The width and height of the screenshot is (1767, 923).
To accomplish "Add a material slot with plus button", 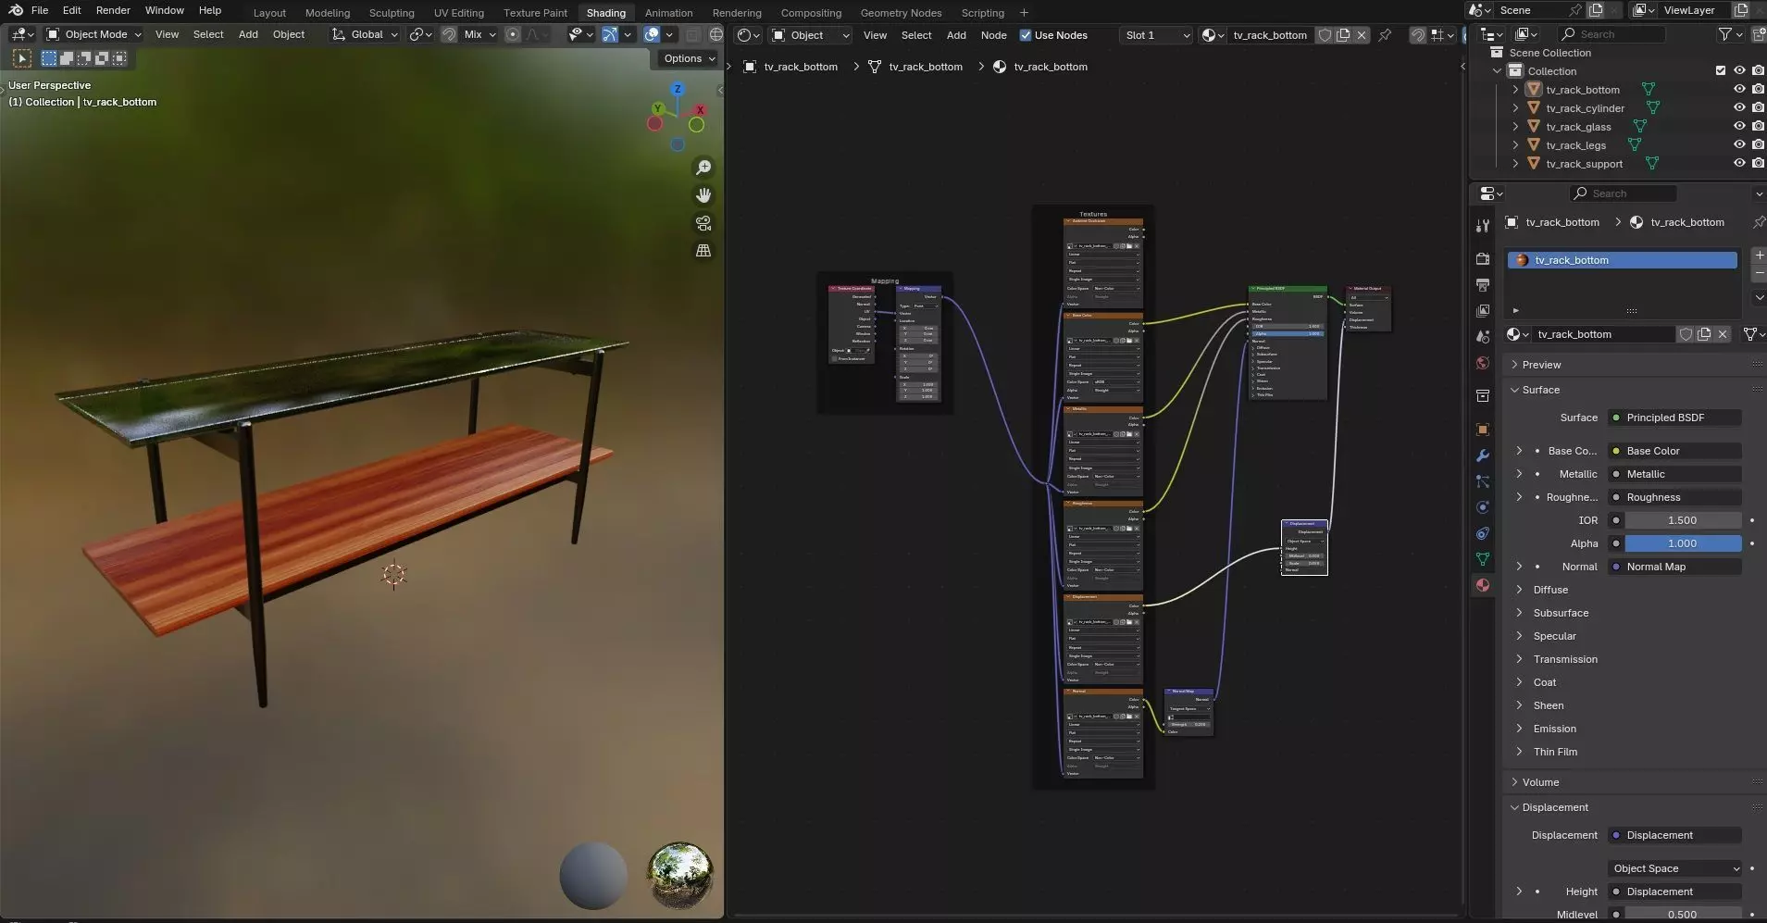I will point(1759,256).
